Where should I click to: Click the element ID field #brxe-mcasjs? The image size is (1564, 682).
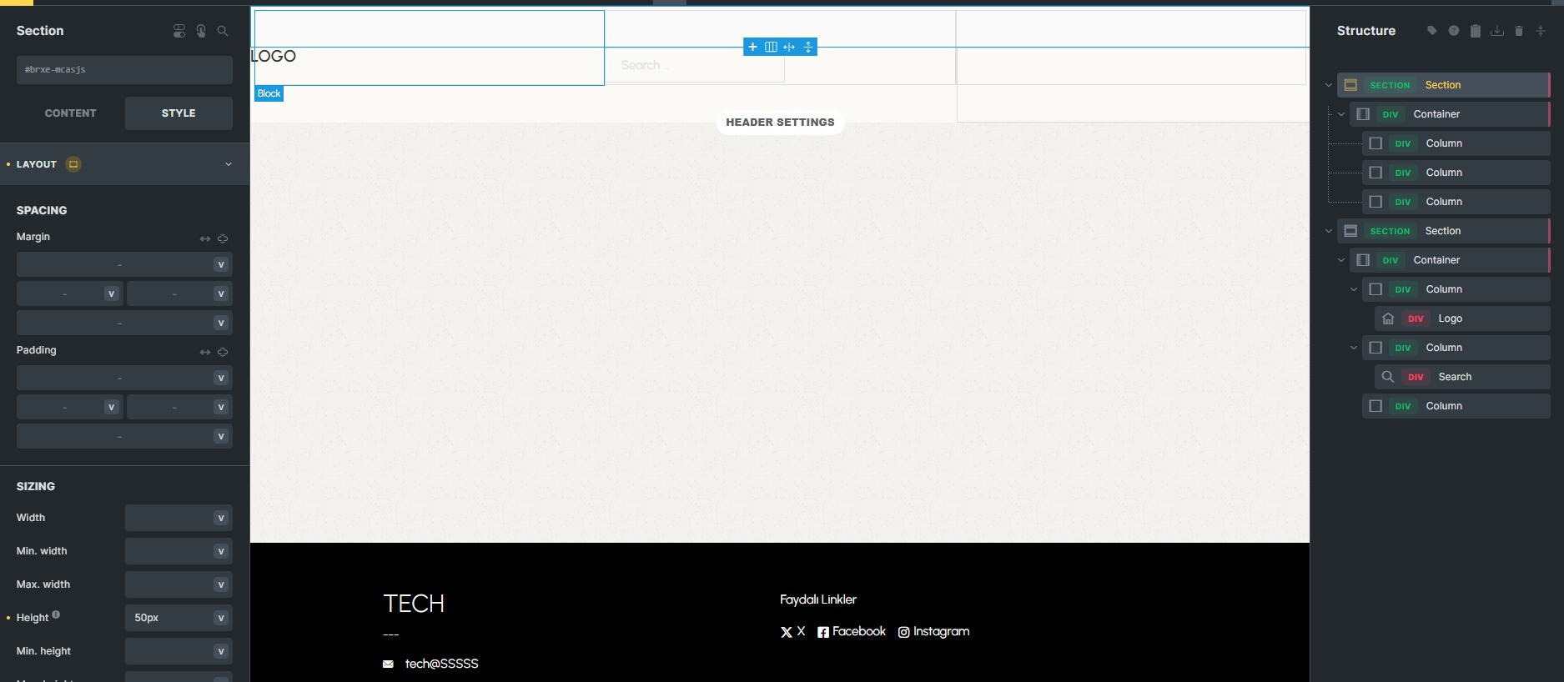point(124,70)
